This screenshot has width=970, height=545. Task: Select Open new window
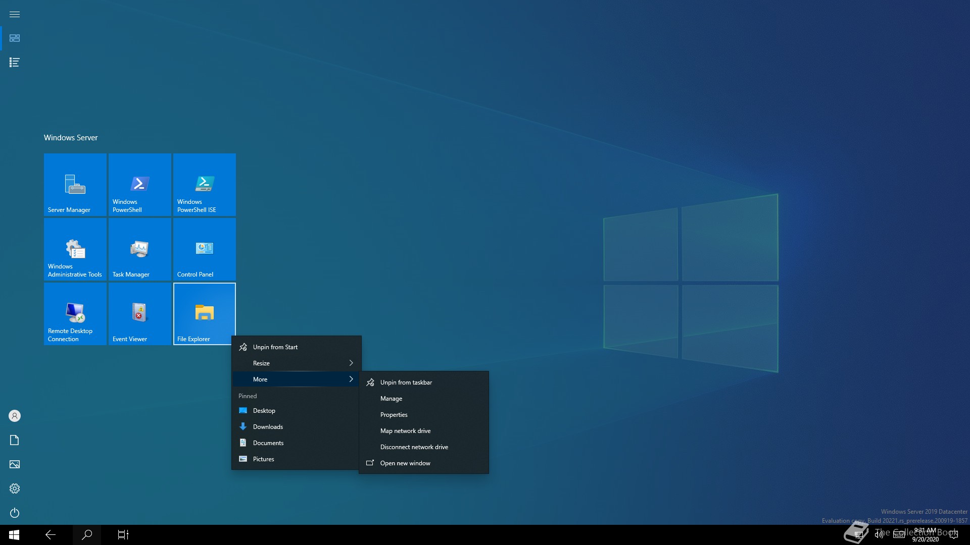pos(424,463)
